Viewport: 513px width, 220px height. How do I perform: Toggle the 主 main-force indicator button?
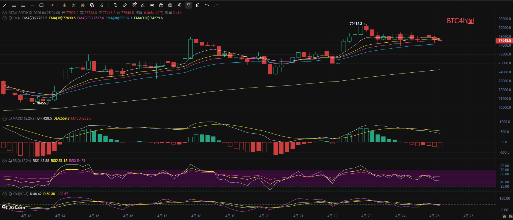pyautogui.click(x=65, y=5)
